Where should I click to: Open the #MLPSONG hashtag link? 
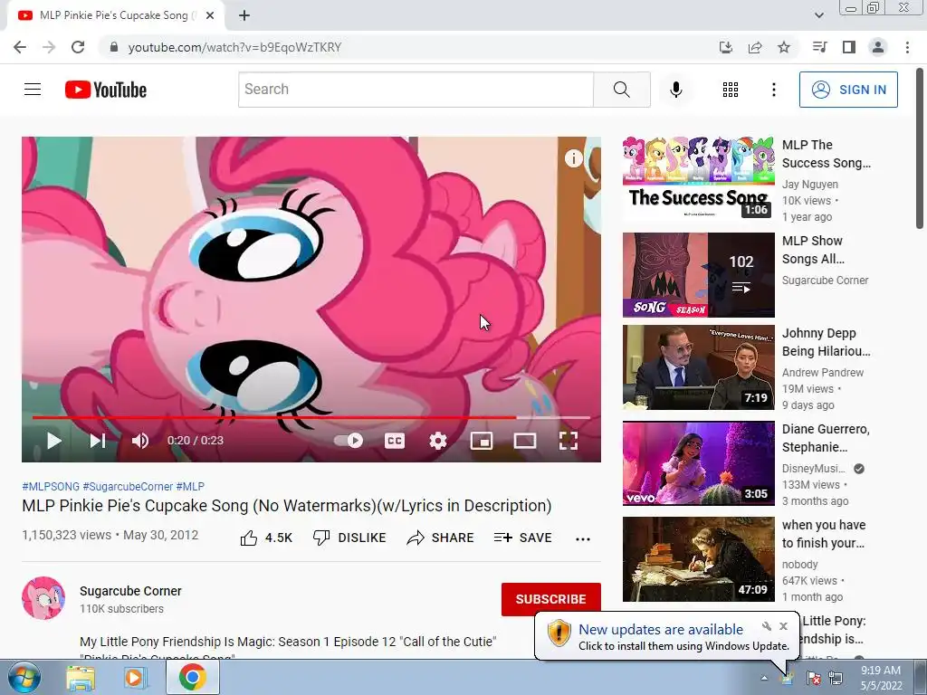pyautogui.click(x=51, y=486)
